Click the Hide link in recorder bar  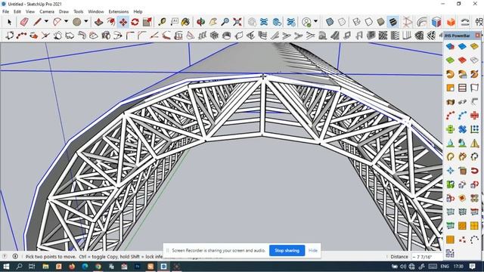click(x=313, y=250)
